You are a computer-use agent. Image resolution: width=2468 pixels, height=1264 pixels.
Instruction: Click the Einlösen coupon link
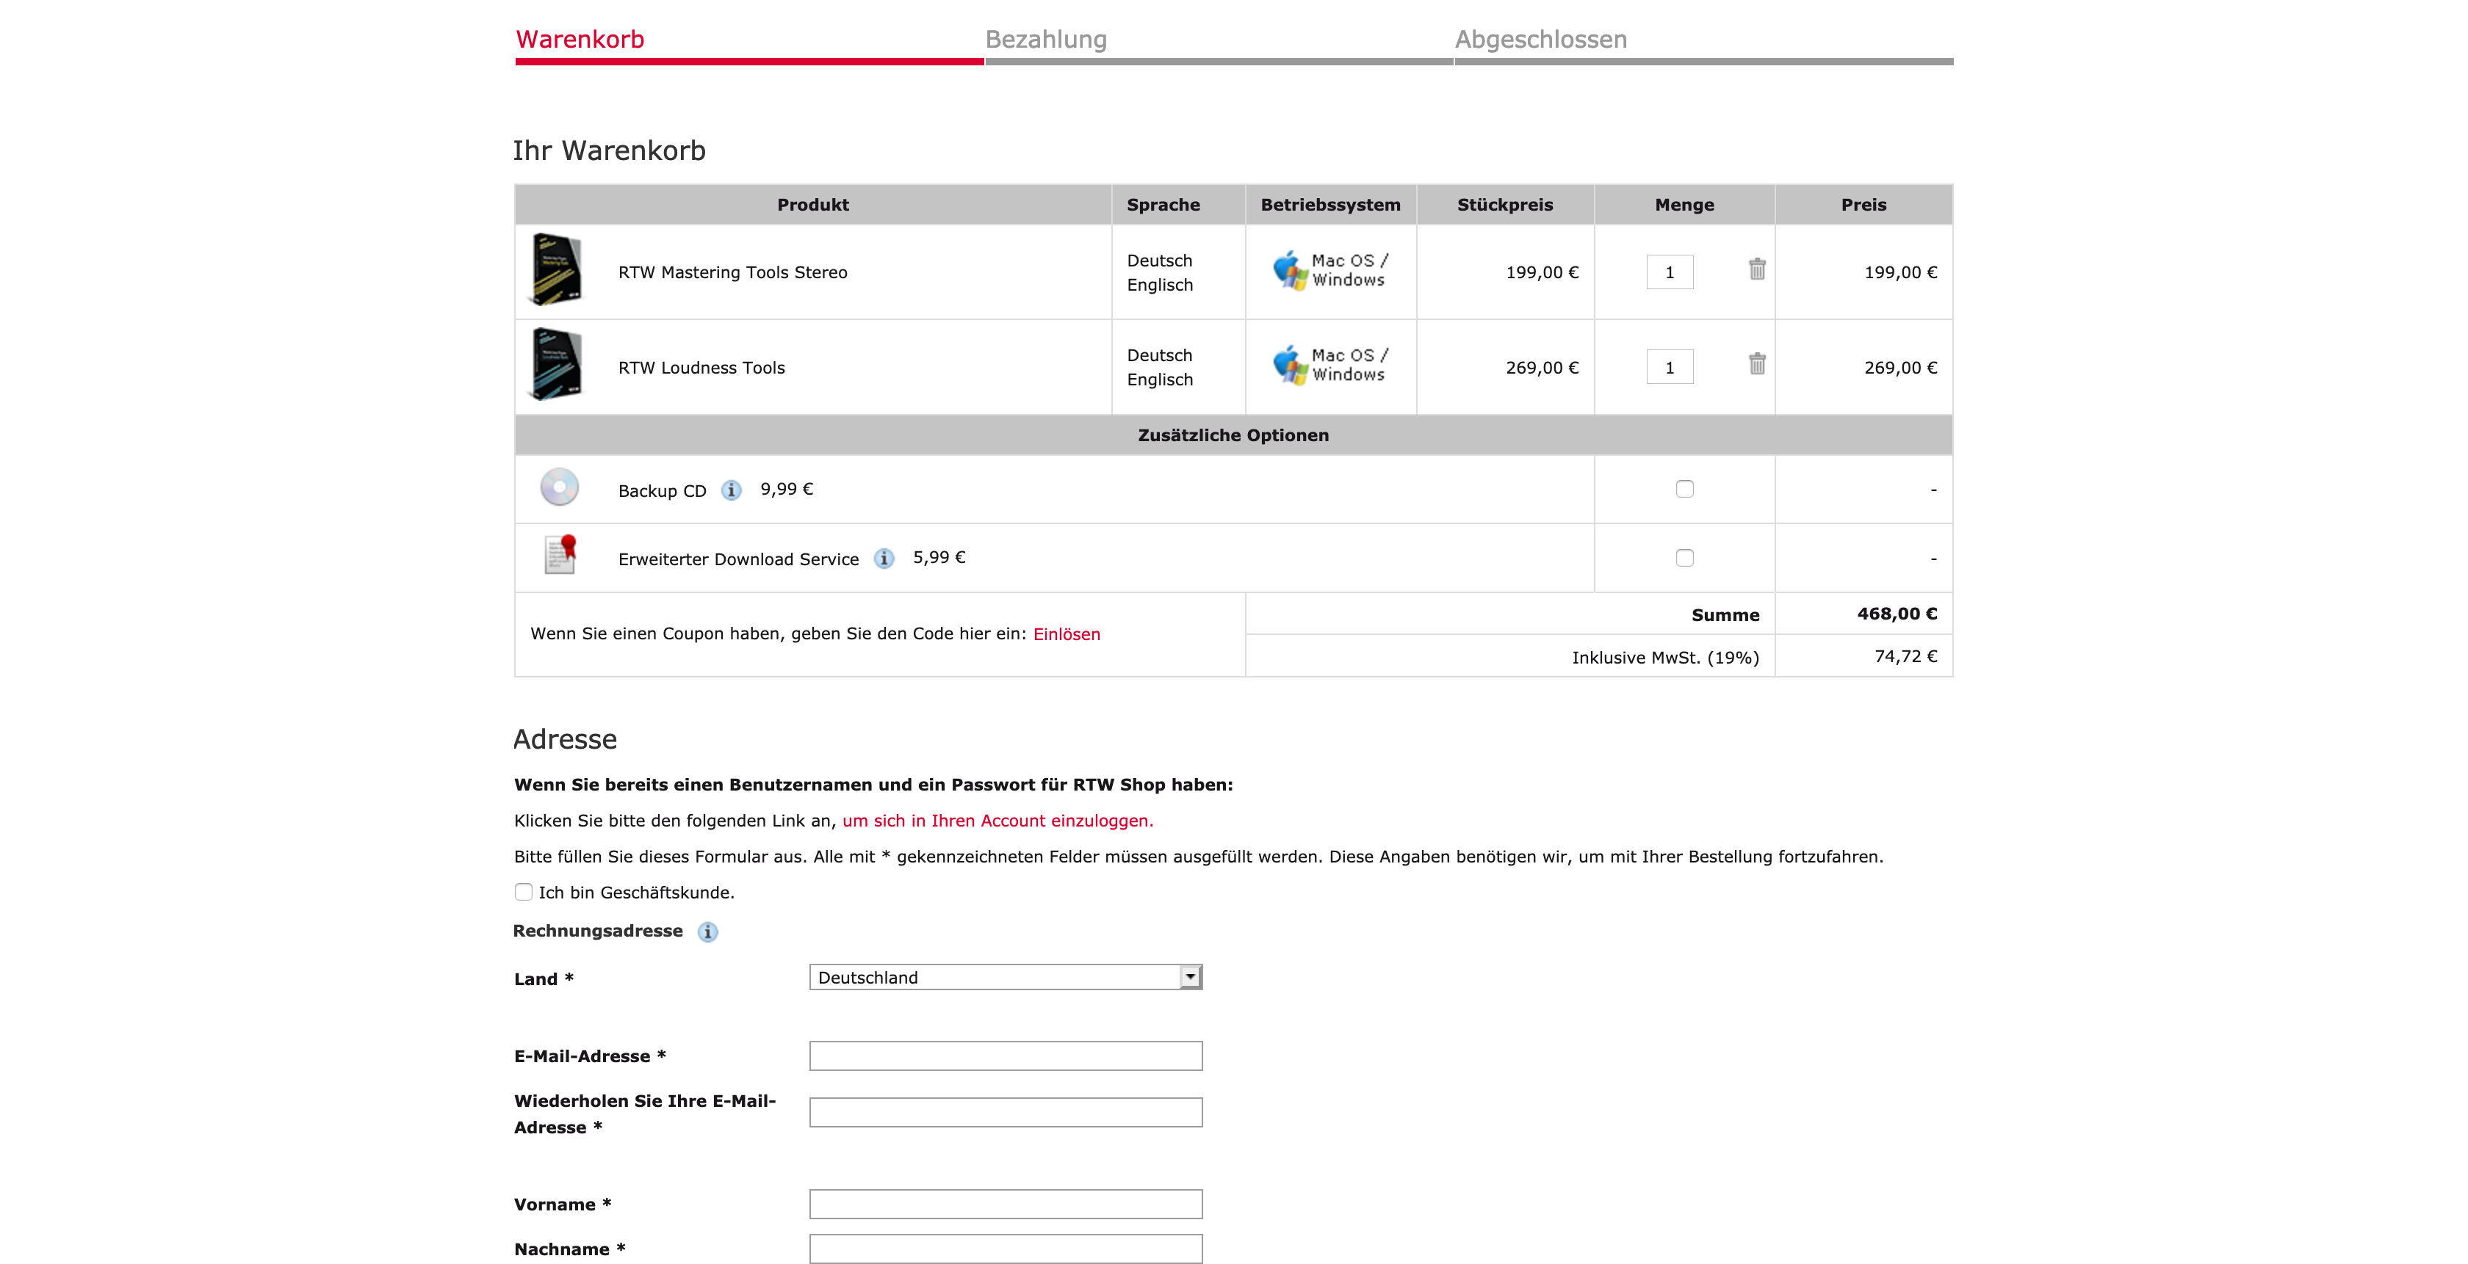click(1067, 634)
